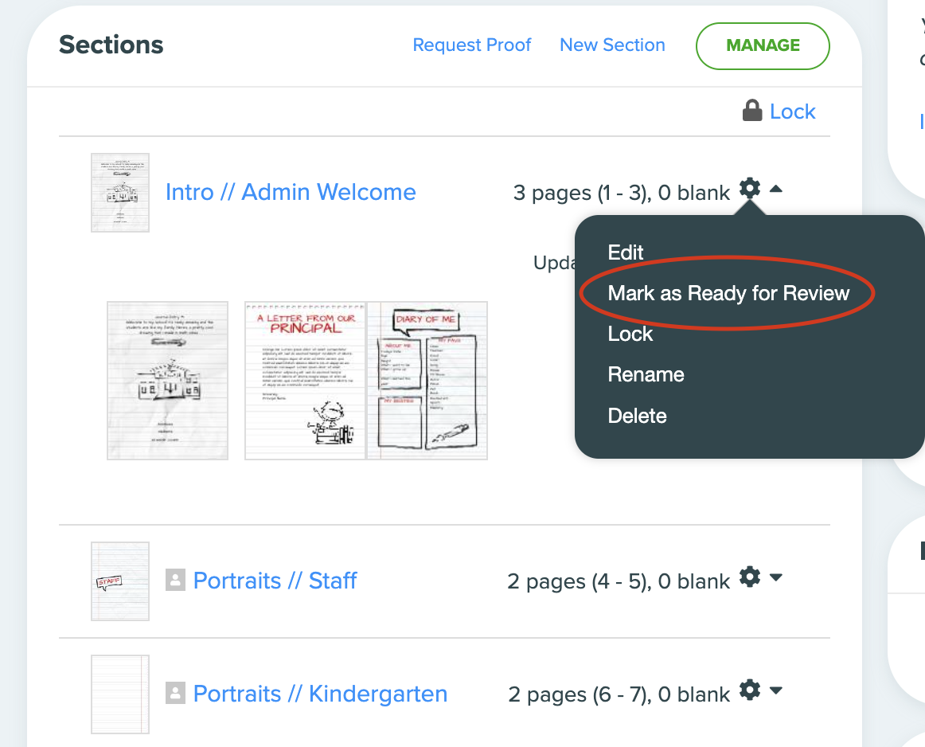
Task: Select Mark as Ready for Review
Action: pyautogui.click(x=728, y=292)
